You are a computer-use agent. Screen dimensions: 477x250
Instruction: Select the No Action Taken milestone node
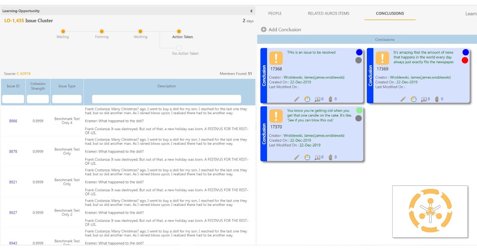pyautogui.click(x=179, y=47)
